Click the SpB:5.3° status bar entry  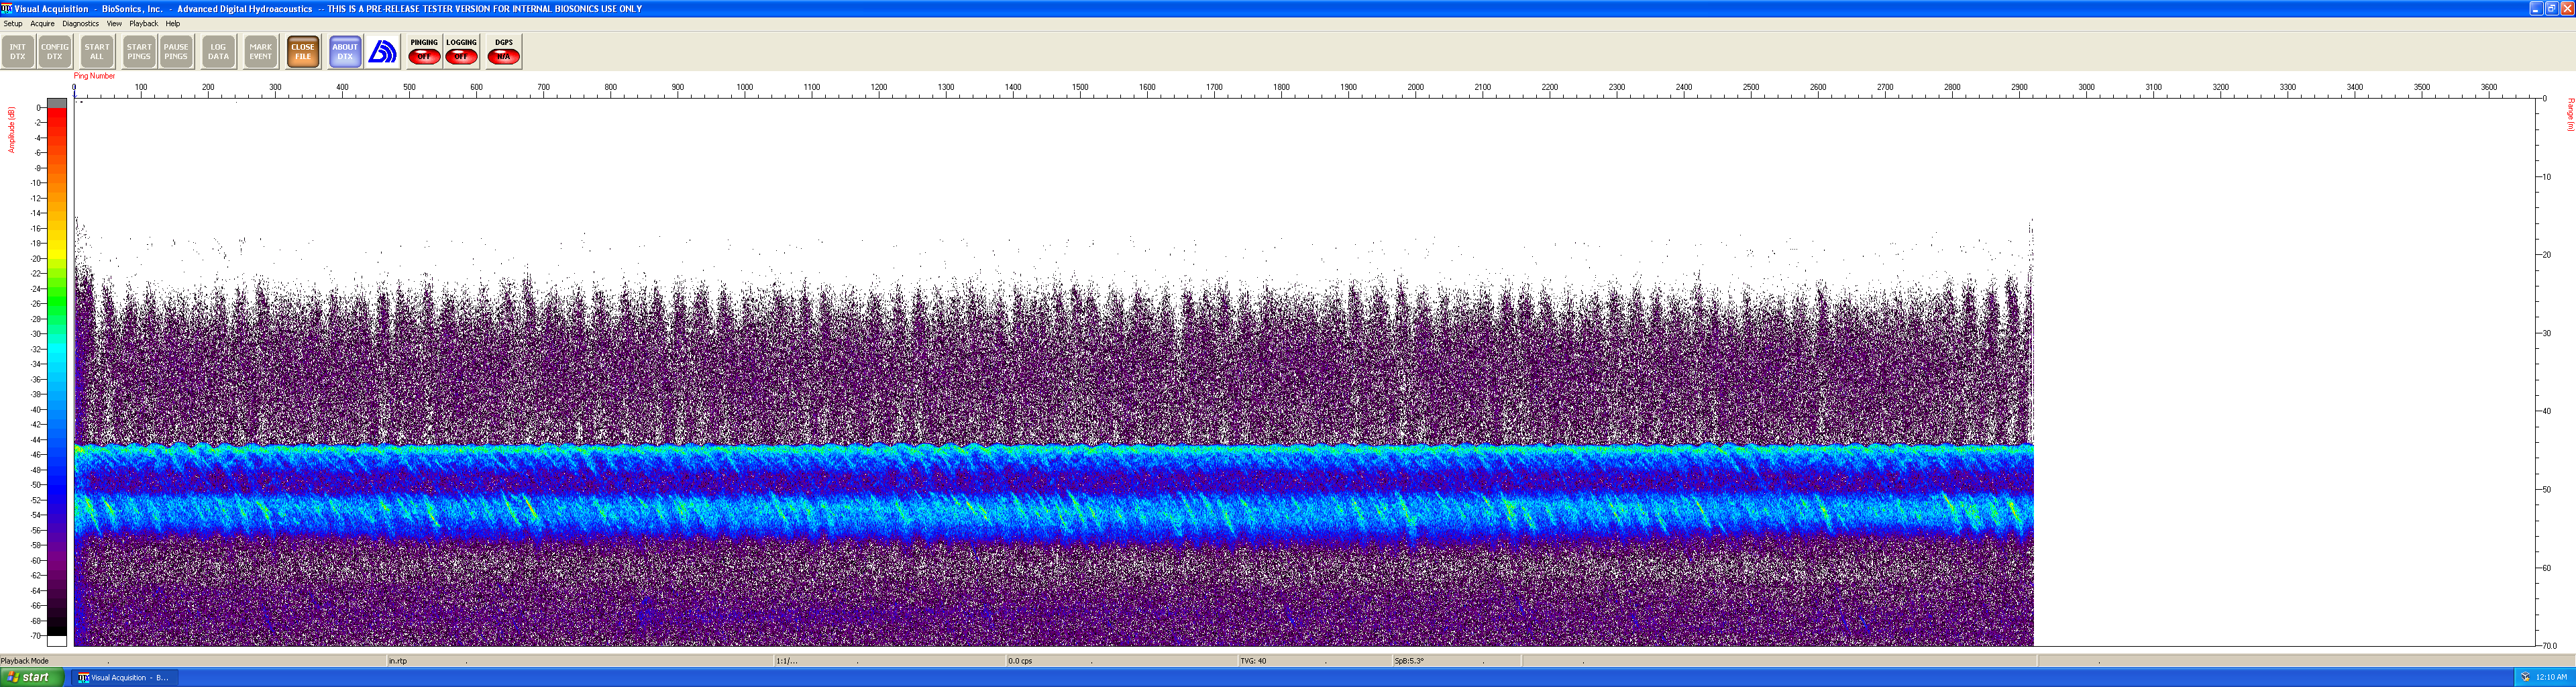coord(1409,661)
